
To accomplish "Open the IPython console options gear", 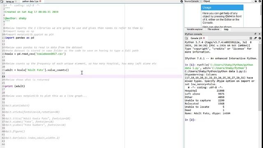I will click(x=260, y=38).
